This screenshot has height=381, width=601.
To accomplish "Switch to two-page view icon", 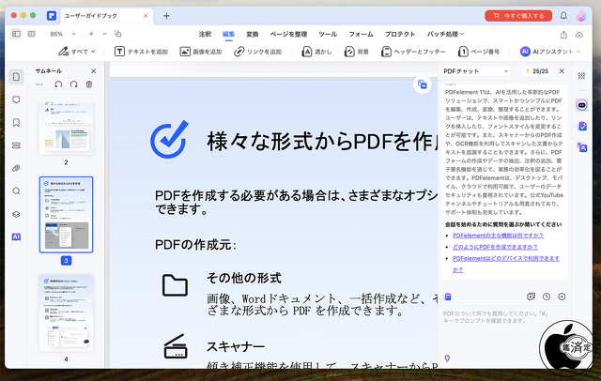I will [31, 34].
